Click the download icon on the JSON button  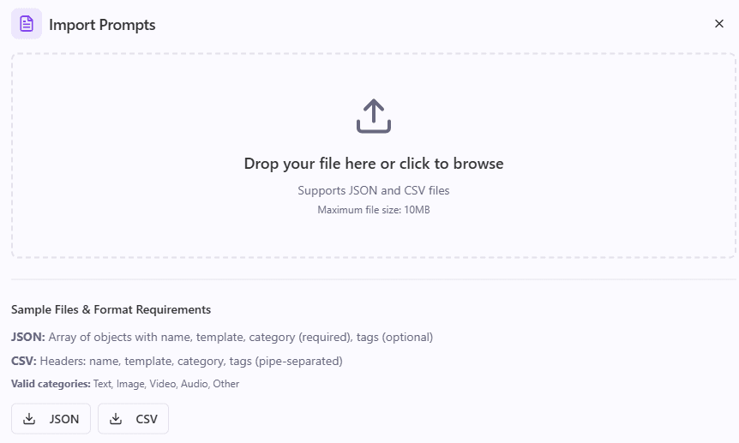point(29,418)
